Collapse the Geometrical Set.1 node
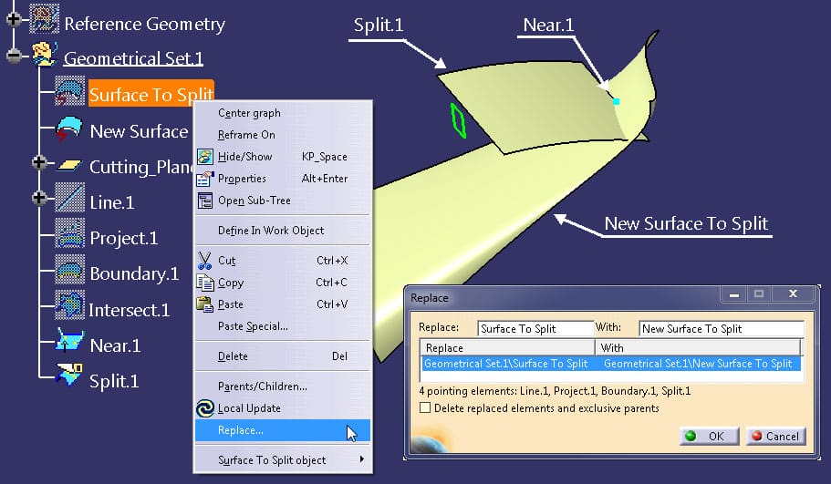 click(x=15, y=55)
